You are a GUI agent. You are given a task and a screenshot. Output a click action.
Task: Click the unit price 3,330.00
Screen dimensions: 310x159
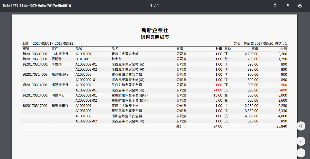(252, 111)
